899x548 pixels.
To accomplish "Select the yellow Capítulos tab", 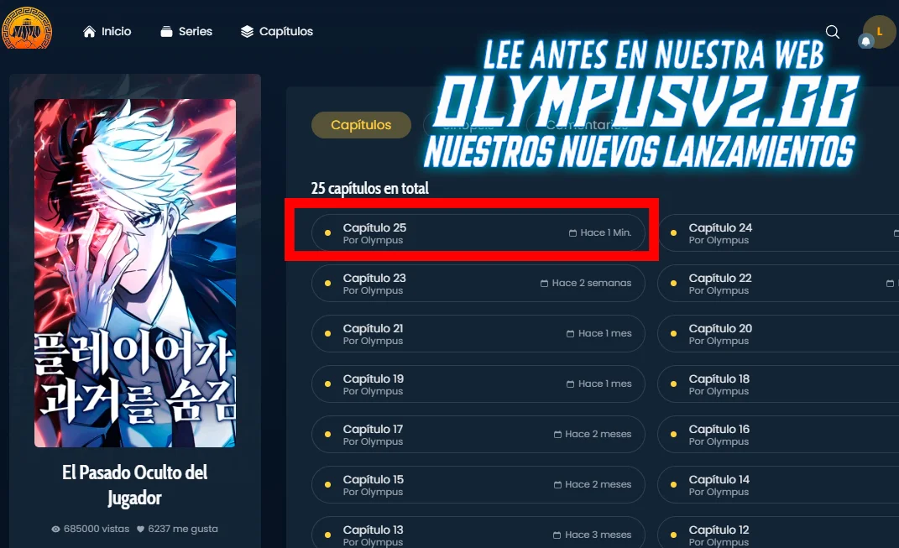I will 361,125.
